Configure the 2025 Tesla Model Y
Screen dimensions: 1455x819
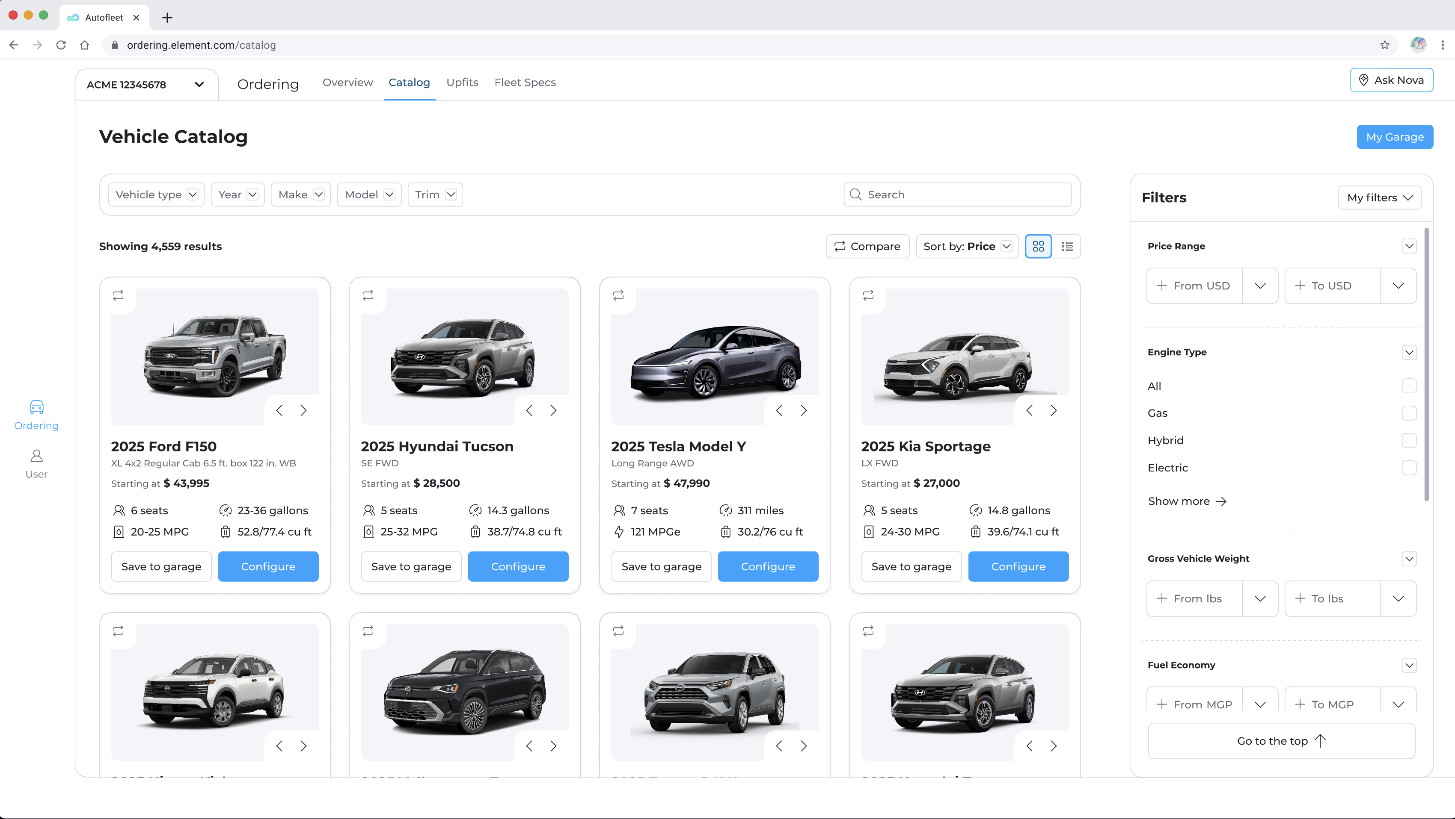pos(768,566)
